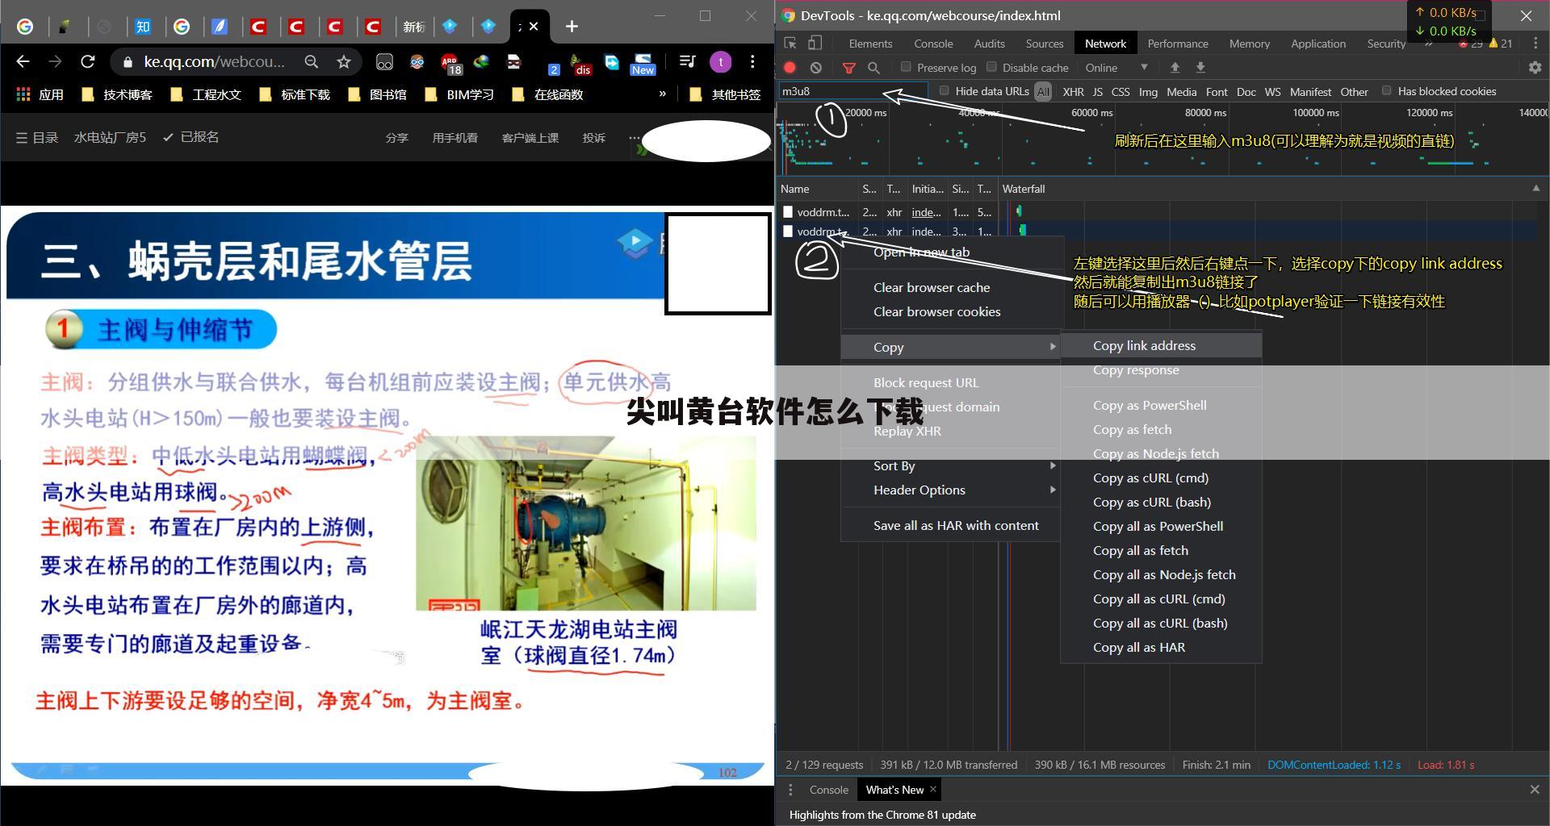Image resolution: width=1550 pixels, height=826 pixels.
Task: Select Copy link address menu item
Action: coord(1161,345)
